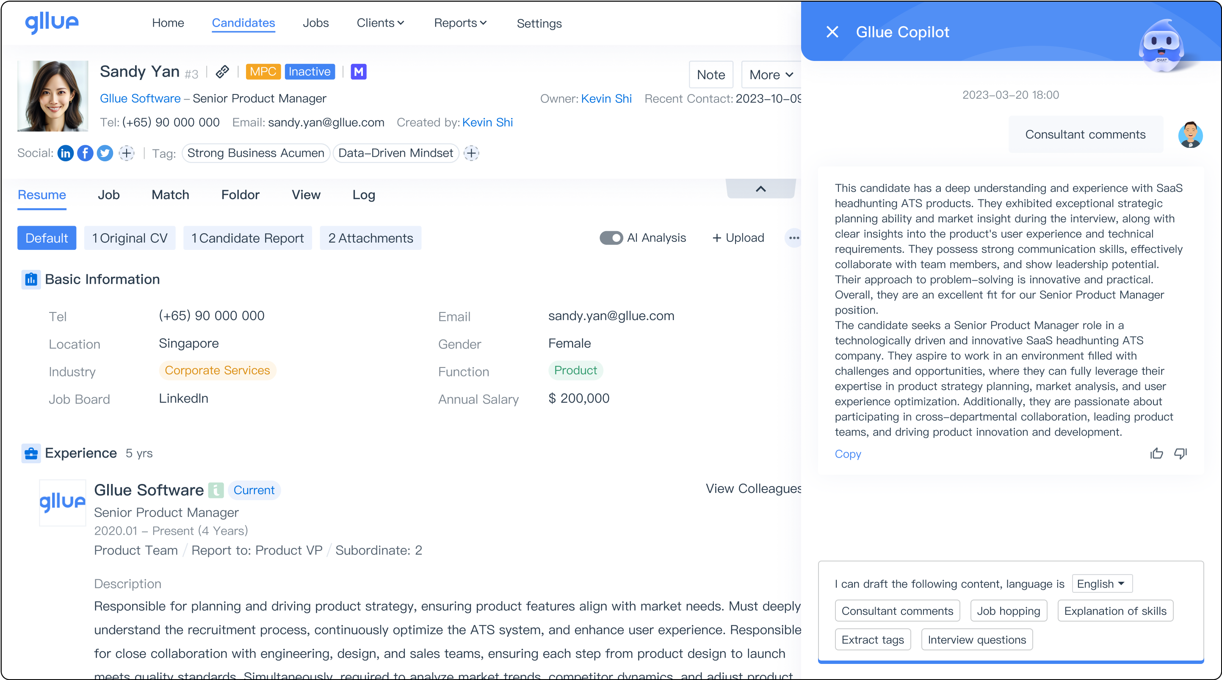
Task: Open the 1 Candidate Report tab
Action: click(248, 238)
